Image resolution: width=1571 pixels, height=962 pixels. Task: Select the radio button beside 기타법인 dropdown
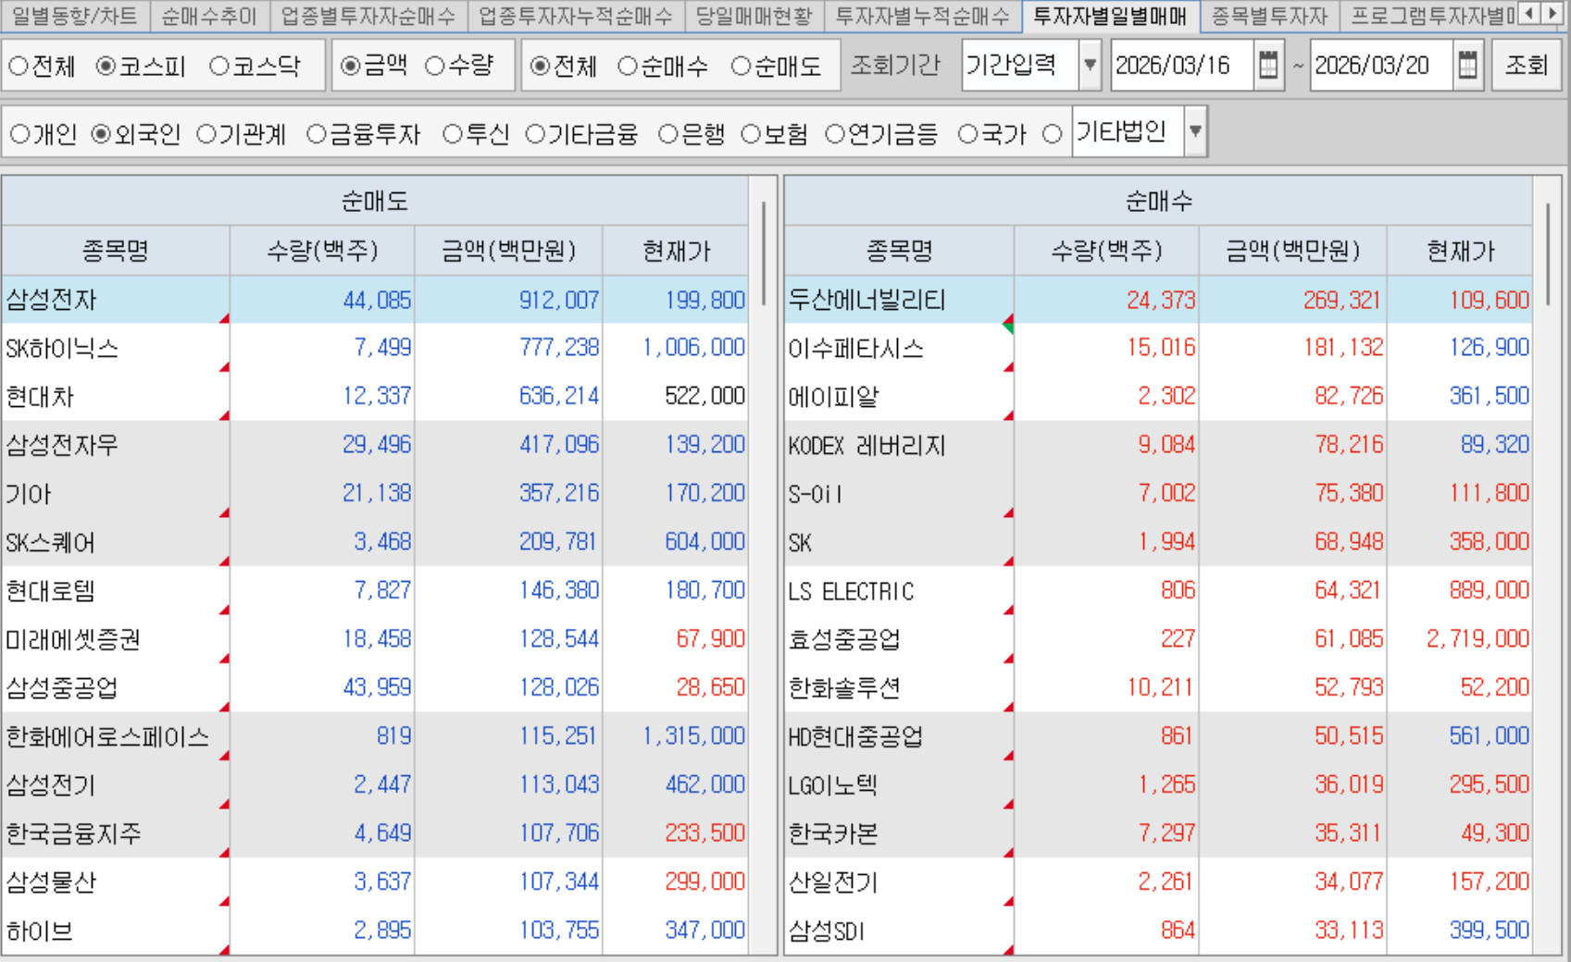pos(1052,135)
